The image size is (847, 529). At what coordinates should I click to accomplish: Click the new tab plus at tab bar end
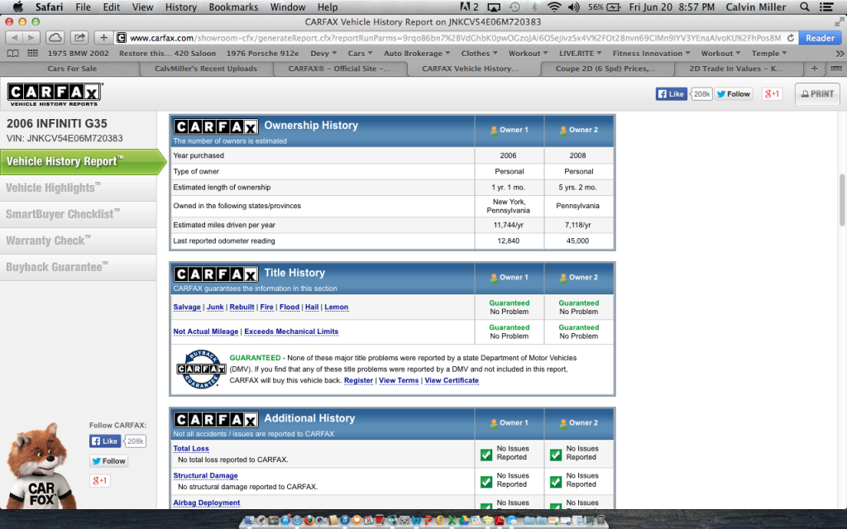click(x=815, y=69)
